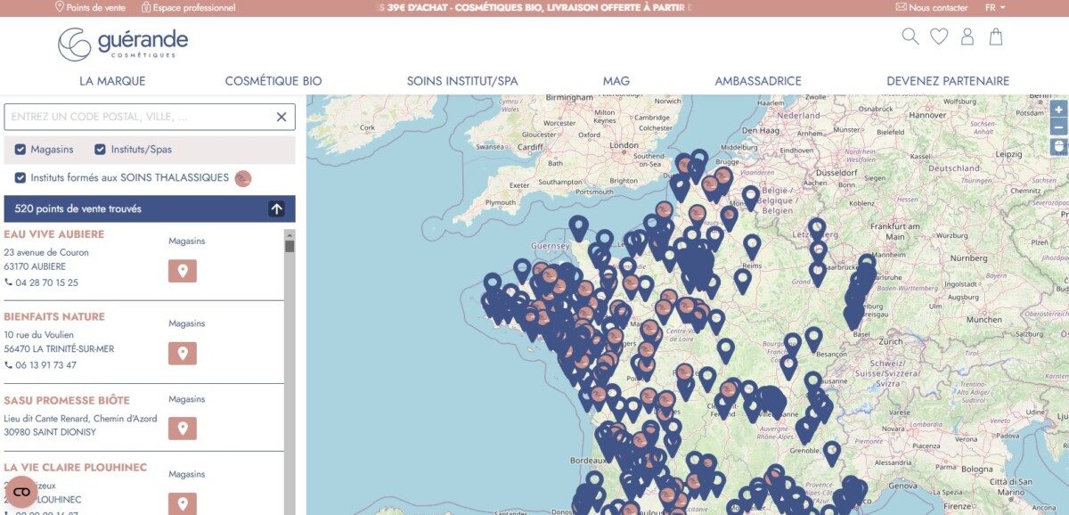Image resolution: width=1069 pixels, height=515 pixels.
Task: Click the Guérande Cosmétiques logo
Action: click(x=123, y=43)
